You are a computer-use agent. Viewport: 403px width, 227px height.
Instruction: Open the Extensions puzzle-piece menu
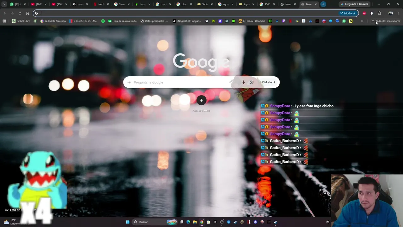pos(379,13)
